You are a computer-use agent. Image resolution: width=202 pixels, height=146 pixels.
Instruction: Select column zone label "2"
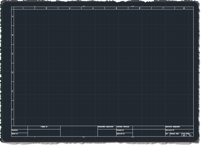pos(46,8)
